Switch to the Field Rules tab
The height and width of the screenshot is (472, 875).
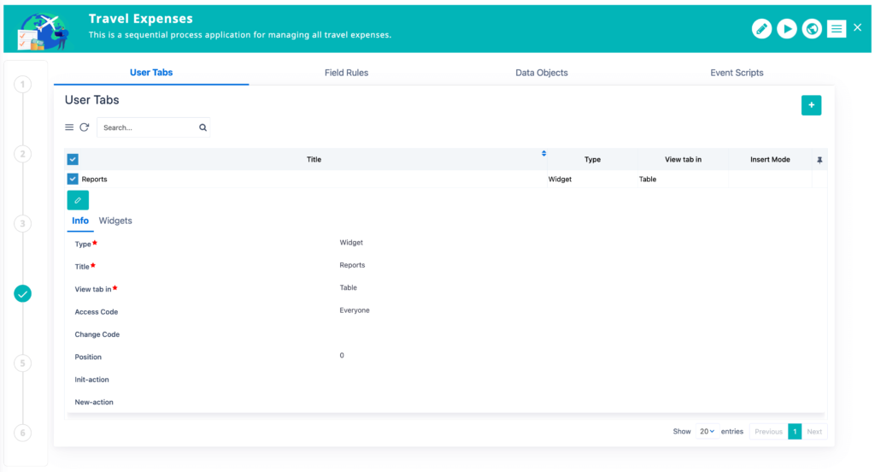point(347,73)
